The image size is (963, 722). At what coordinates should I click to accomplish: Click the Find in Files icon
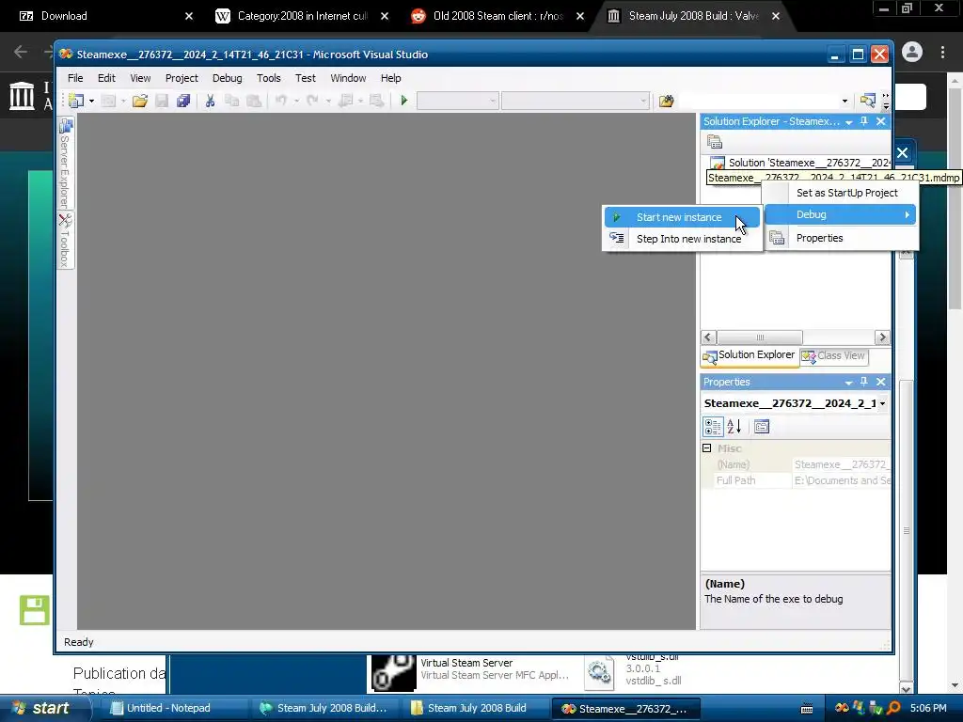point(667,101)
